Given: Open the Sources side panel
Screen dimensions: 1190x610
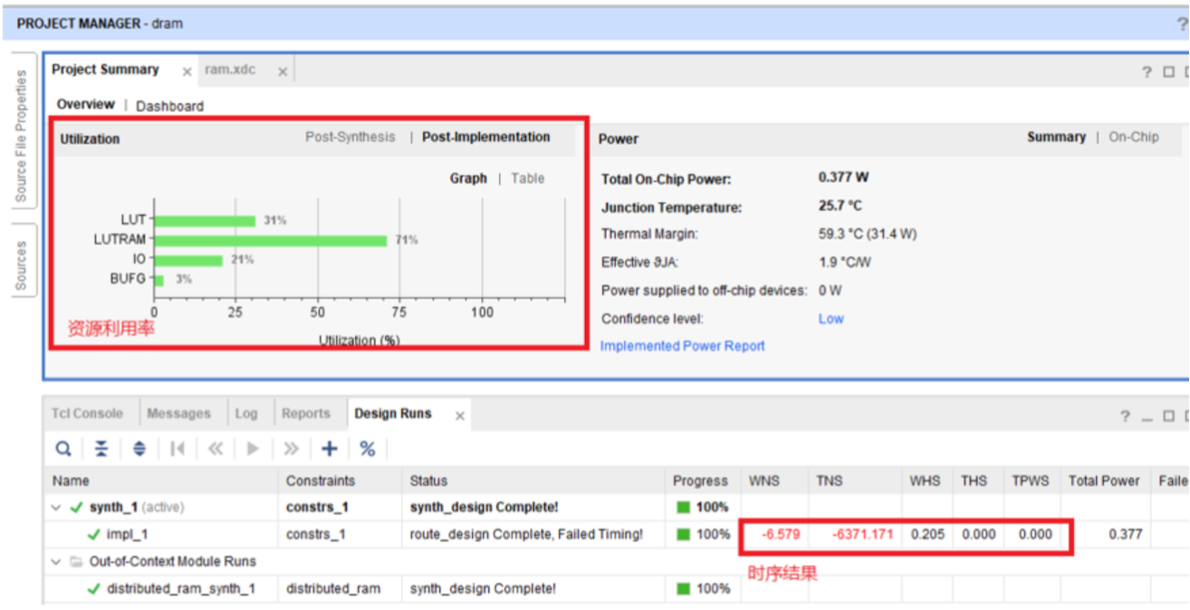Looking at the screenshot, I should click(22, 266).
